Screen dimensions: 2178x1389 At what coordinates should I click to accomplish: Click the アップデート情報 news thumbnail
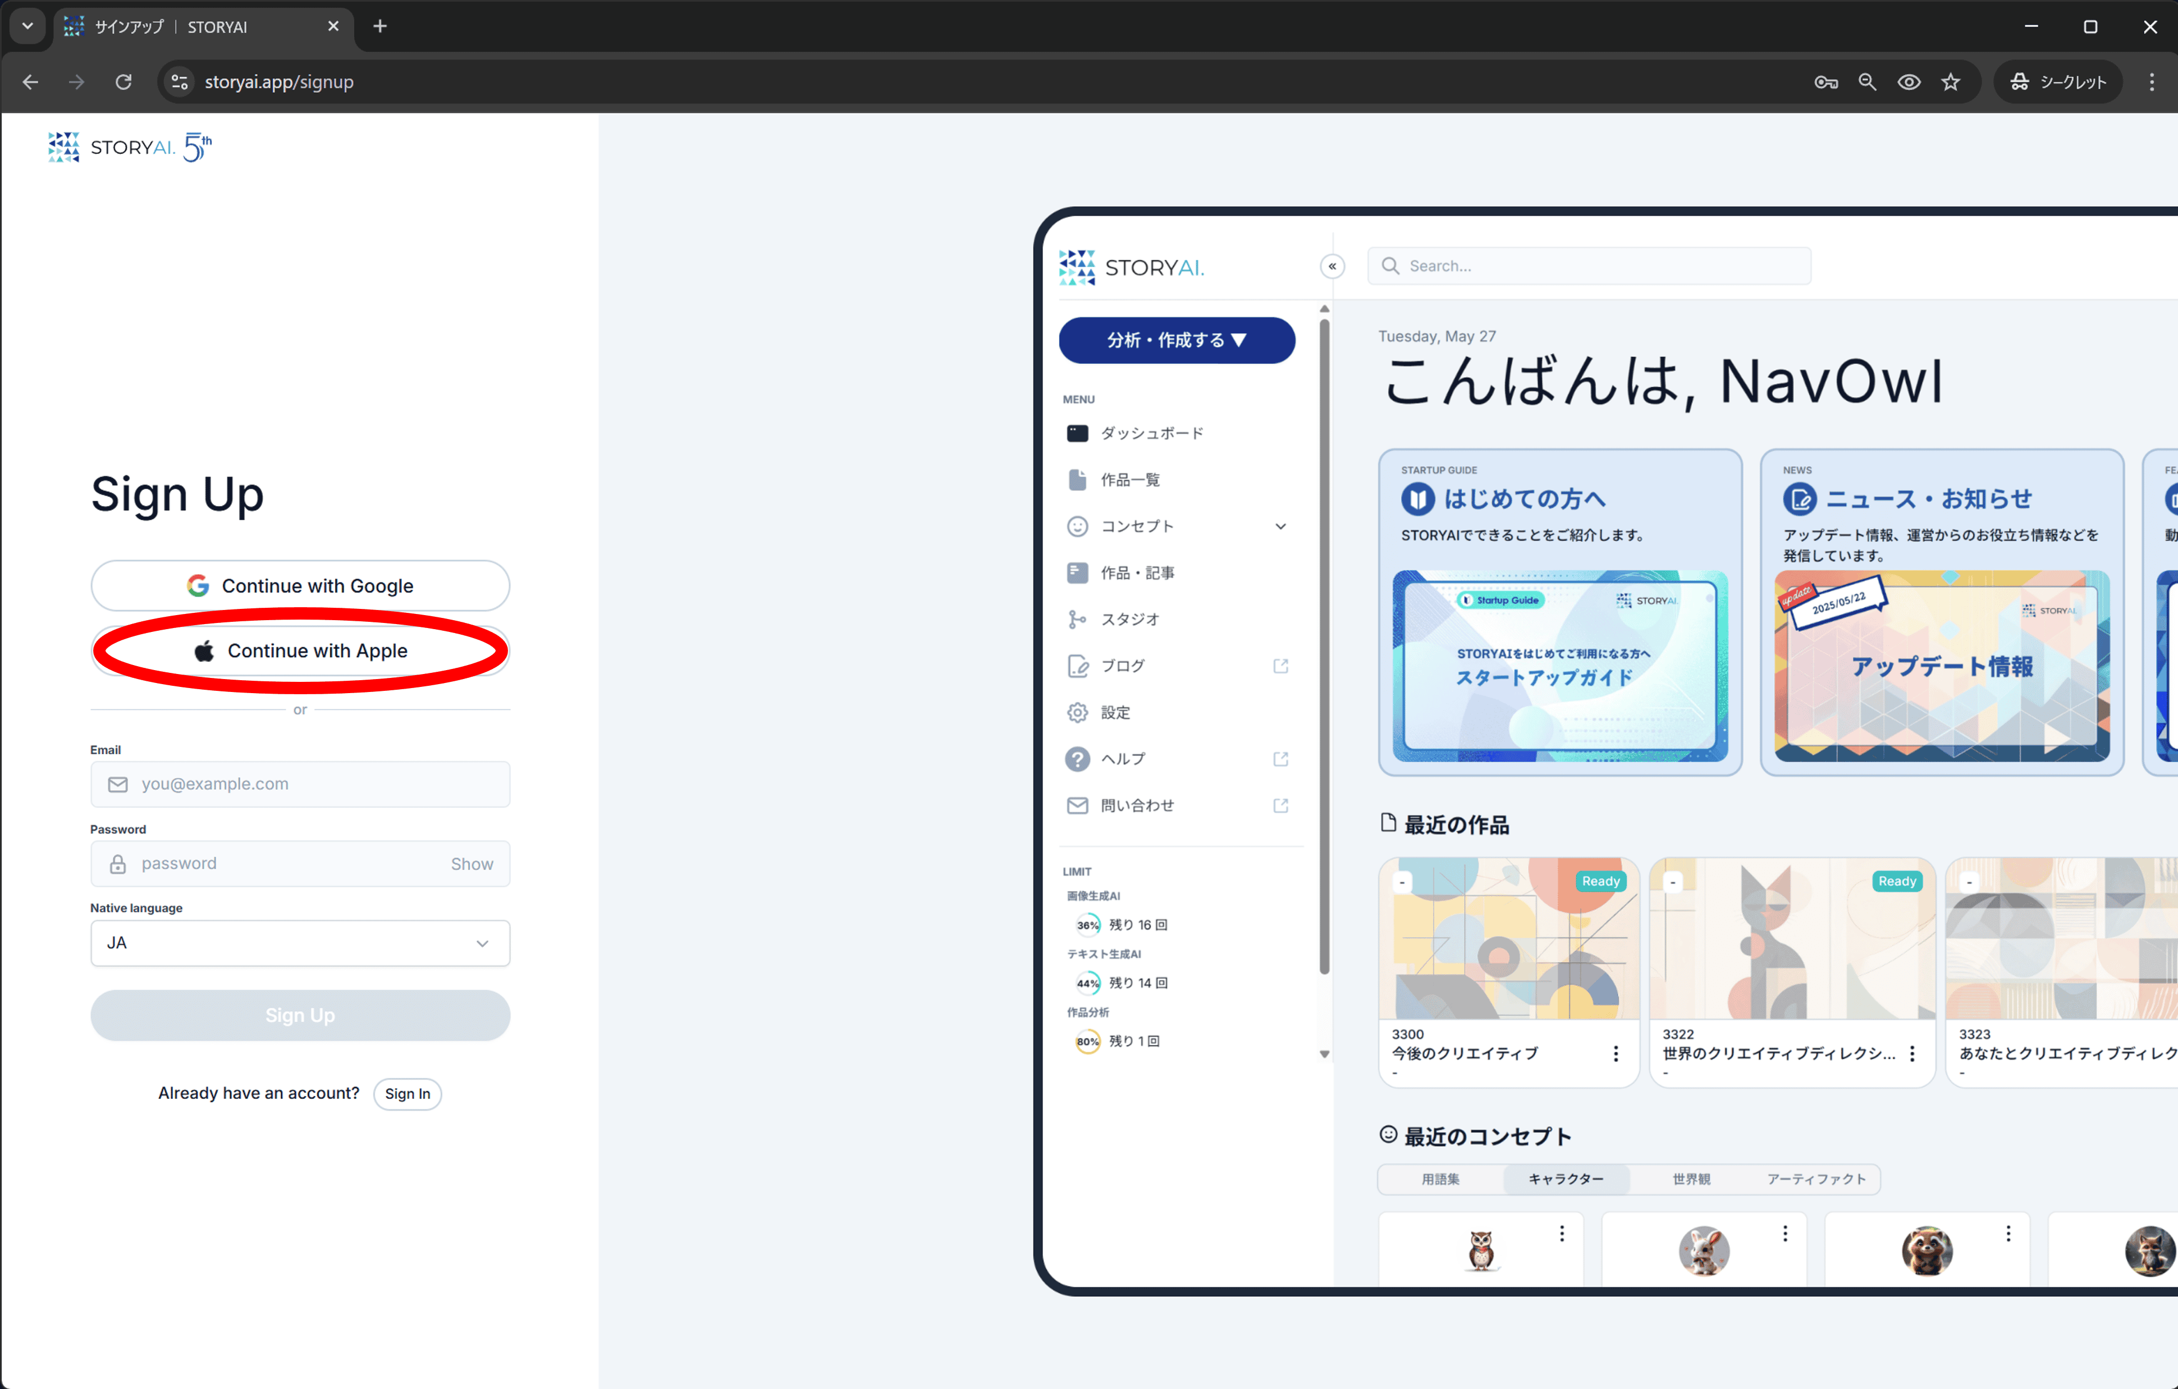[x=1942, y=666]
